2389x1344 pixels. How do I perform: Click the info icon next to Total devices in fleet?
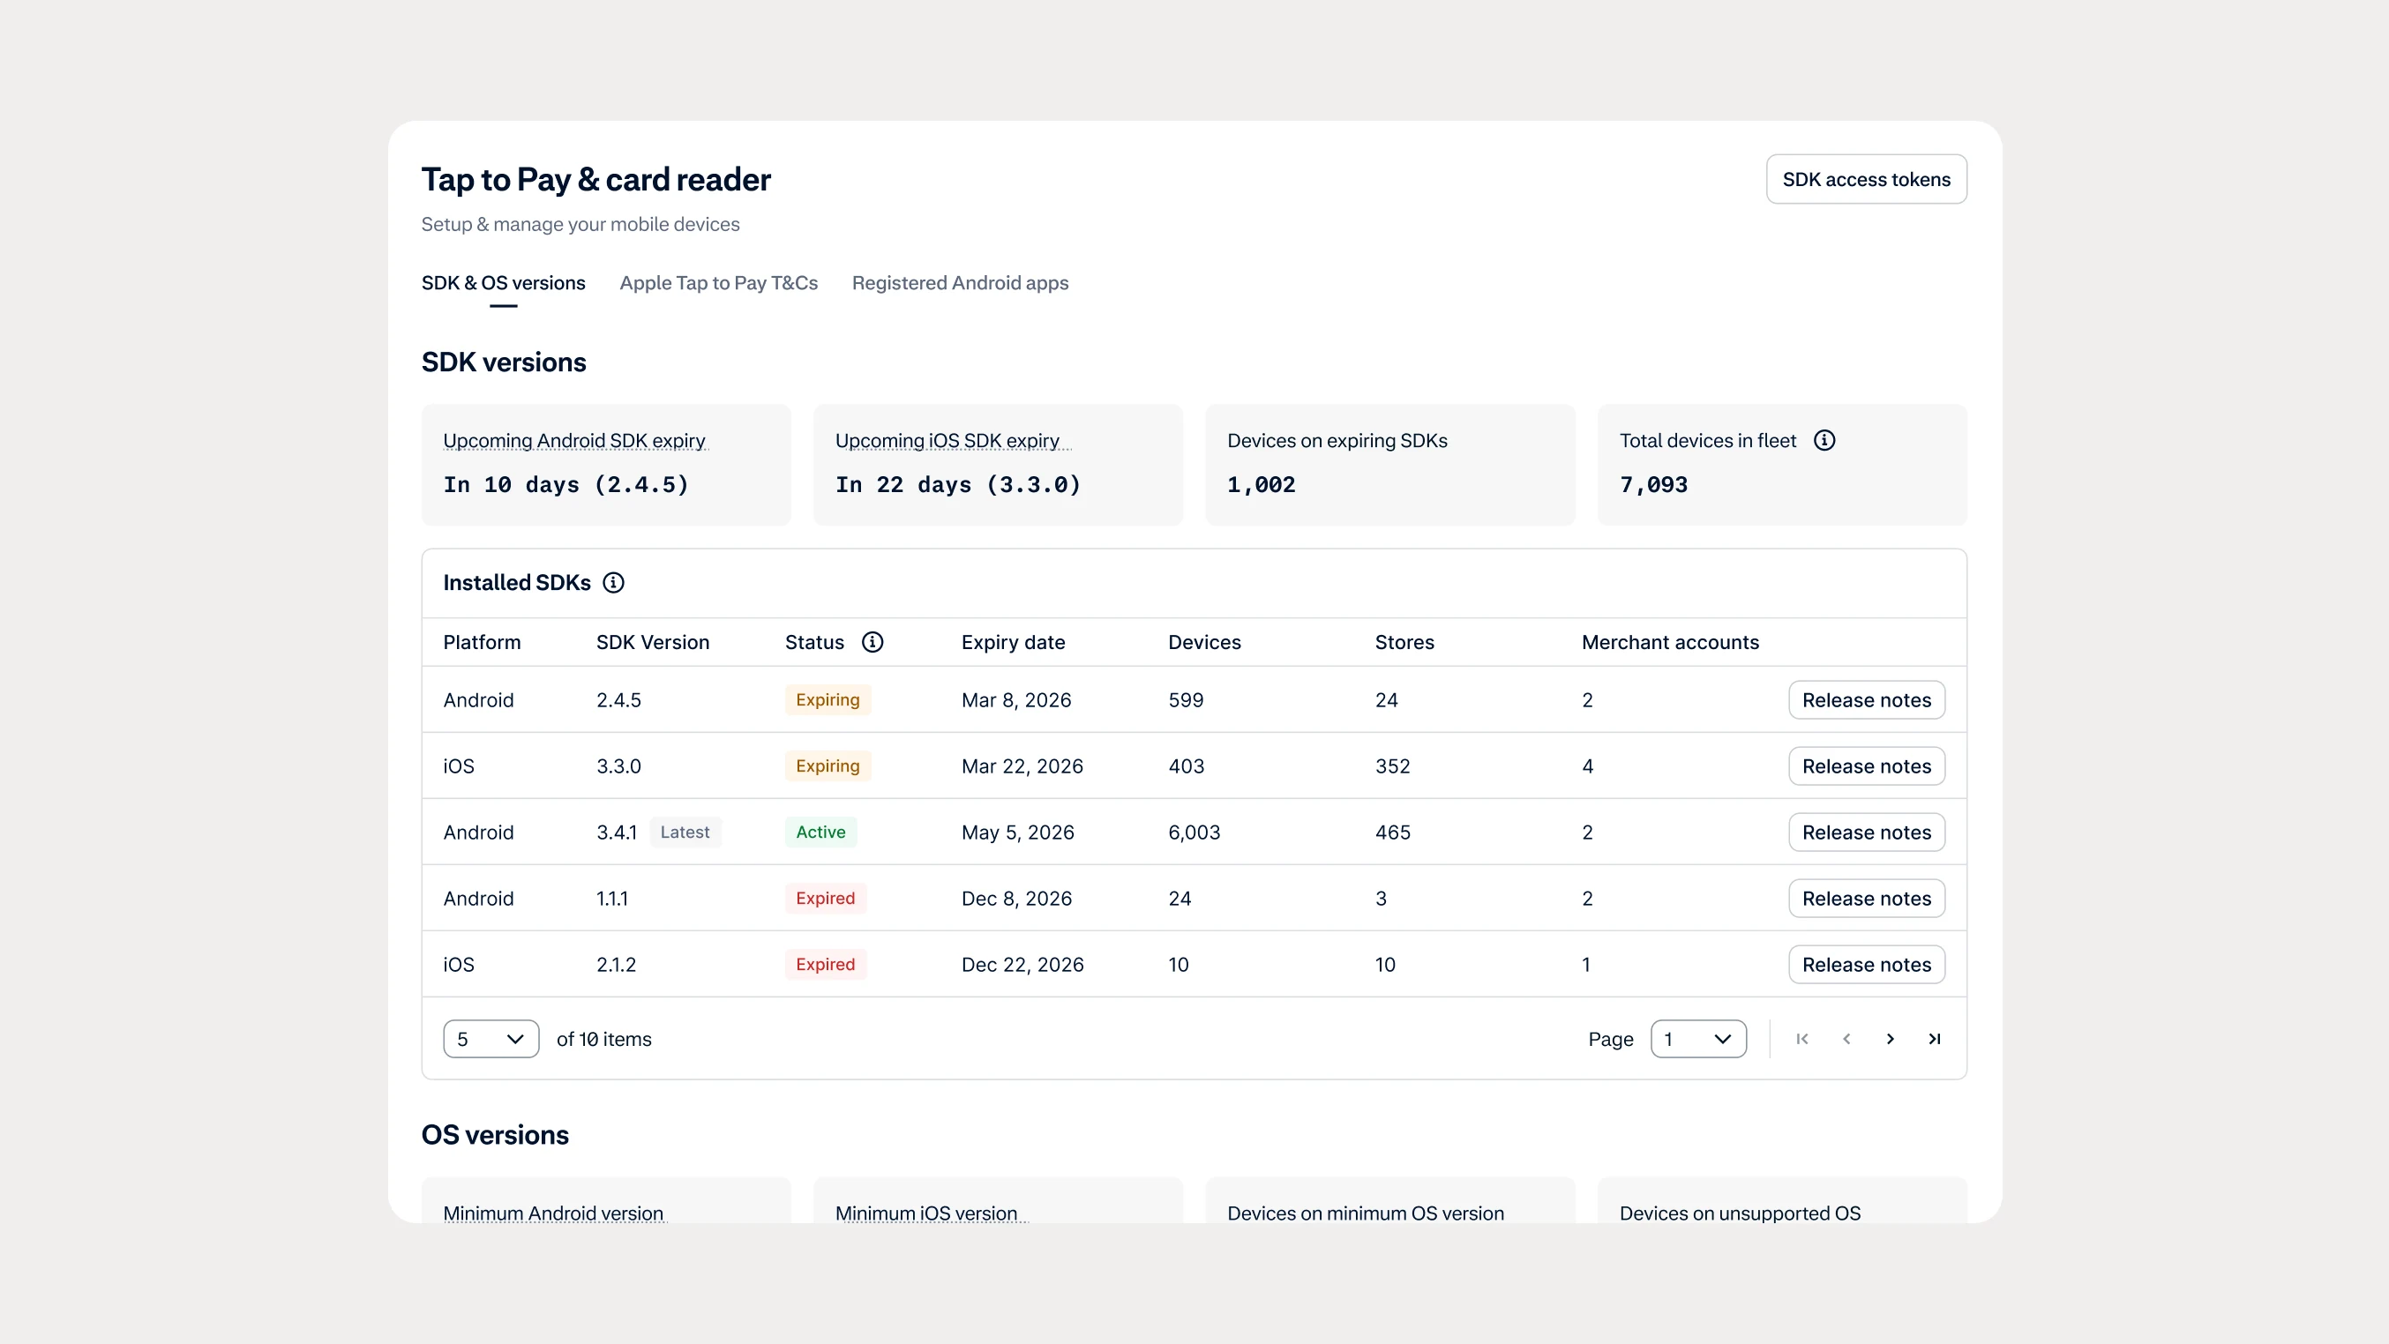[1824, 440]
